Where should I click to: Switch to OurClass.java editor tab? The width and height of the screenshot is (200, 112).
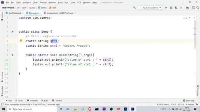pos(15,13)
